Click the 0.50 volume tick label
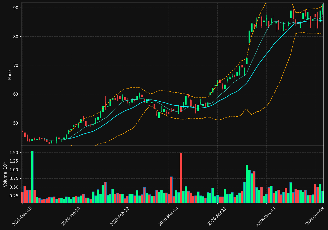Viewport: 328px width, 230px height. pos(15,187)
